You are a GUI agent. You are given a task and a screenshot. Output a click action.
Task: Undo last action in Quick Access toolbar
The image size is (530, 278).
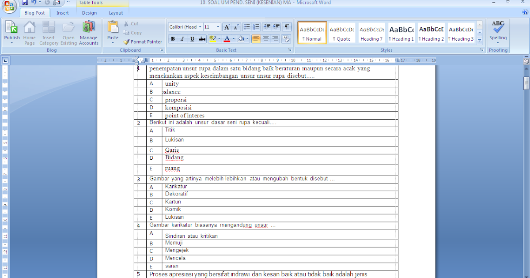(x=34, y=3)
